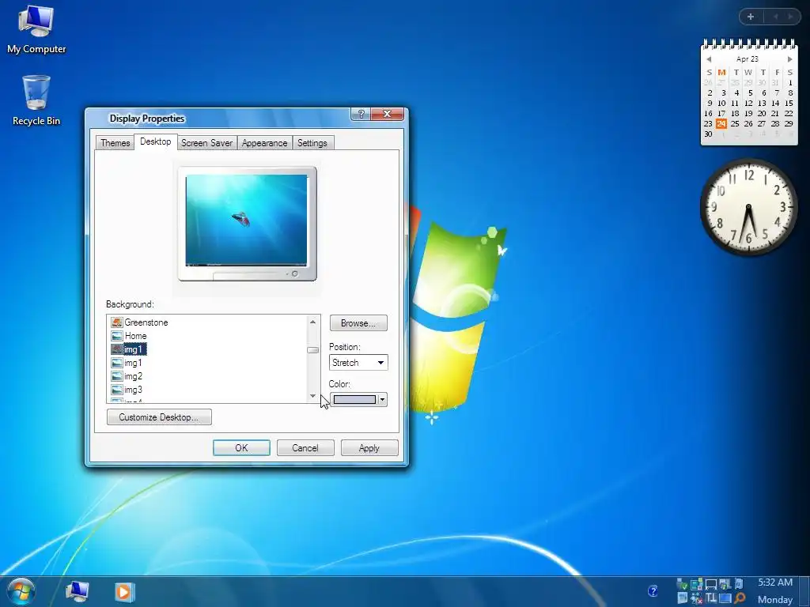Click the sidebar's right page arrow
The image size is (810, 607).
[790, 17]
